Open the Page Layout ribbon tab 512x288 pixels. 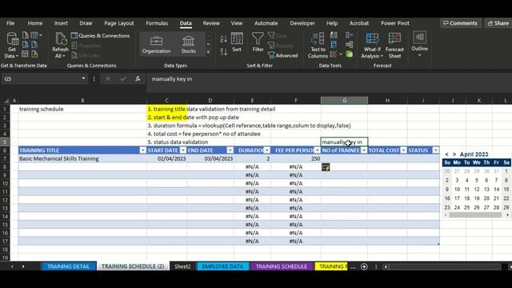click(x=119, y=23)
